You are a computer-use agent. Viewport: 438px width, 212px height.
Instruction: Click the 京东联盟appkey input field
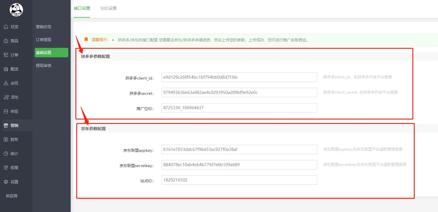click(x=239, y=149)
